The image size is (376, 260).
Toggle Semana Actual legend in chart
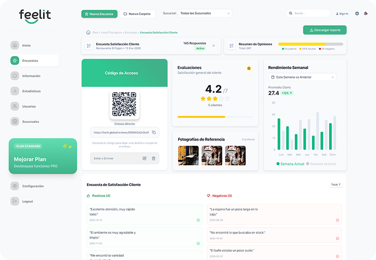291,164
